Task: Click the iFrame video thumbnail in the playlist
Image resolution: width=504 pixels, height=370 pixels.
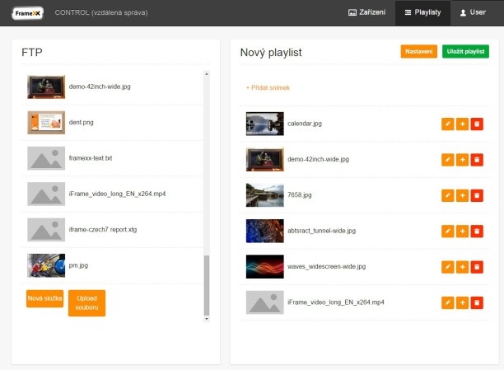Action: coord(265,302)
